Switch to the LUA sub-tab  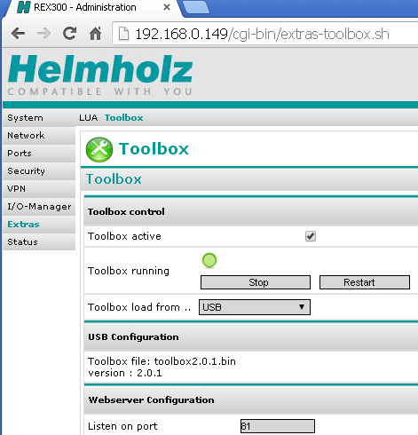click(x=88, y=118)
